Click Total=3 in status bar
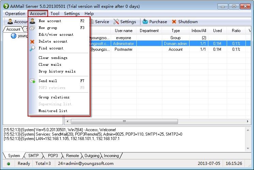254x170 pixels. [x=43, y=164]
